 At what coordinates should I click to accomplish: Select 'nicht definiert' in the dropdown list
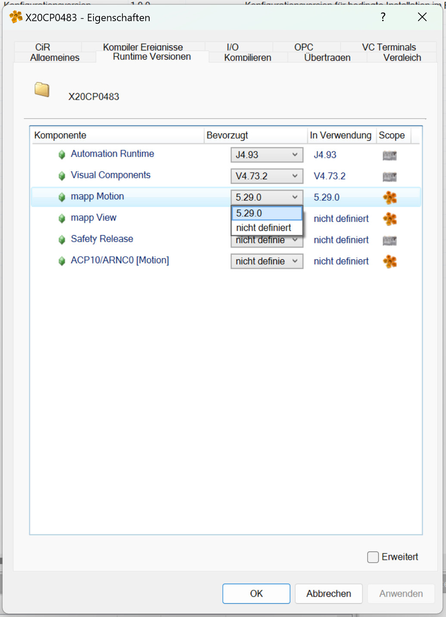pyautogui.click(x=267, y=227)
